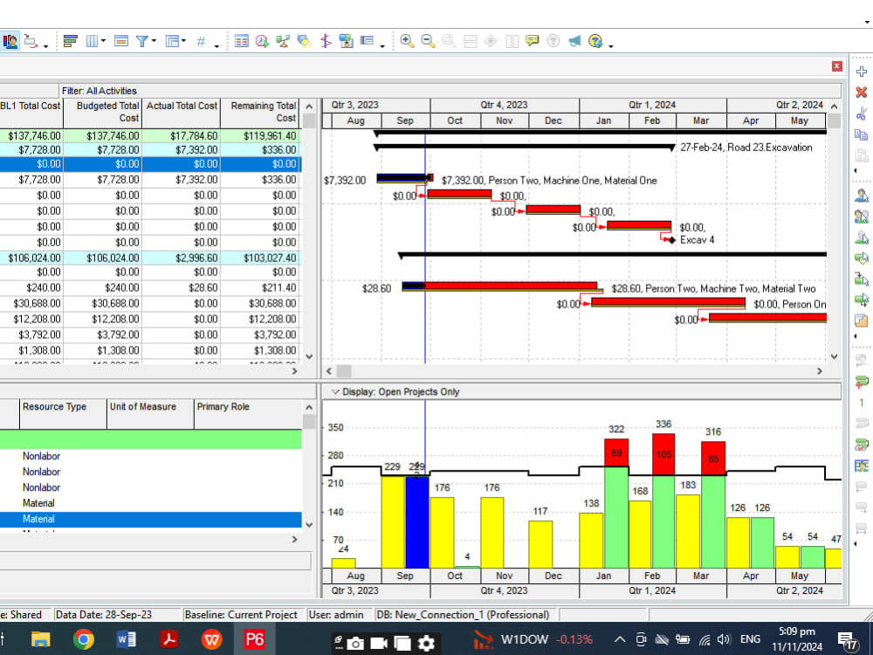Image resolution: width=873 pixels, height=655 pixels.
Task: Click the $103,027.40 remaining cost cell
Action: pyautogui.click(x=260, y=258)
